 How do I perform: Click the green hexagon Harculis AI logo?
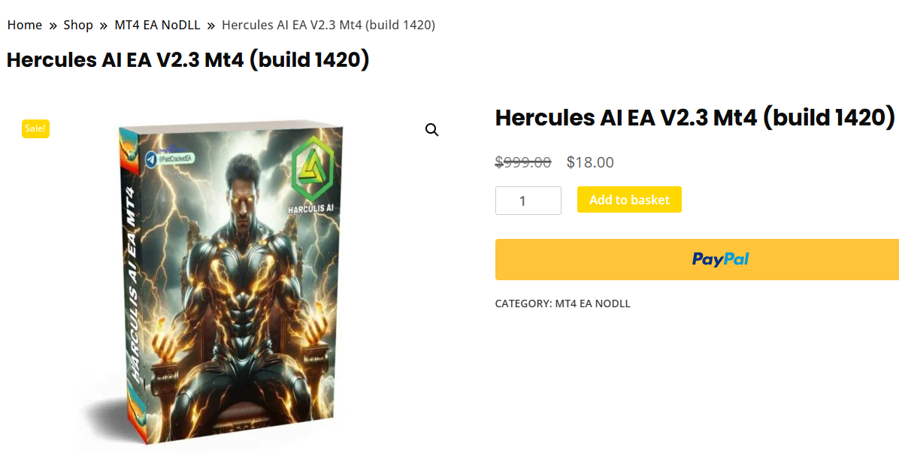tap(313, 168)
